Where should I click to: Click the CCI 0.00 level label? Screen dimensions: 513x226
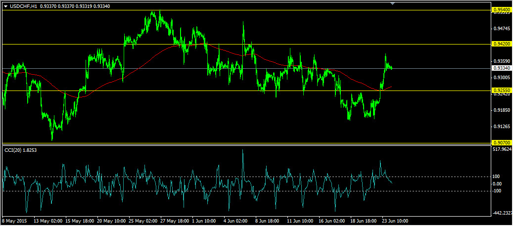(497, 184)
